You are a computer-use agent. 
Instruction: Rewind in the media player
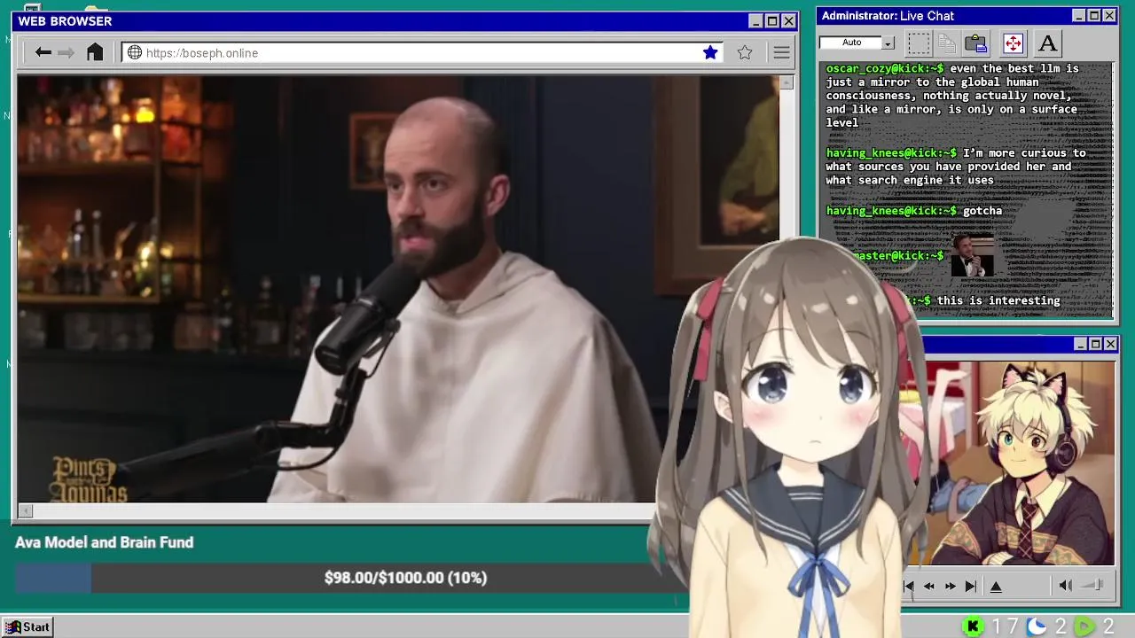tap(929, 586)
